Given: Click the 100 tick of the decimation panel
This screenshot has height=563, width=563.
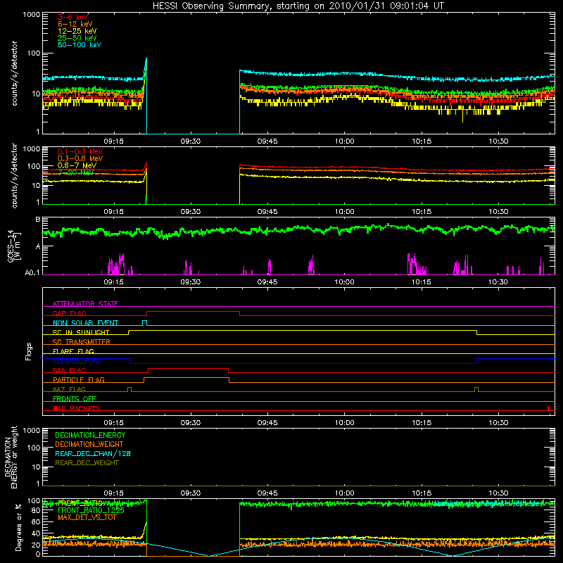Looking at the screenshot, I should (x=34, y=448).
